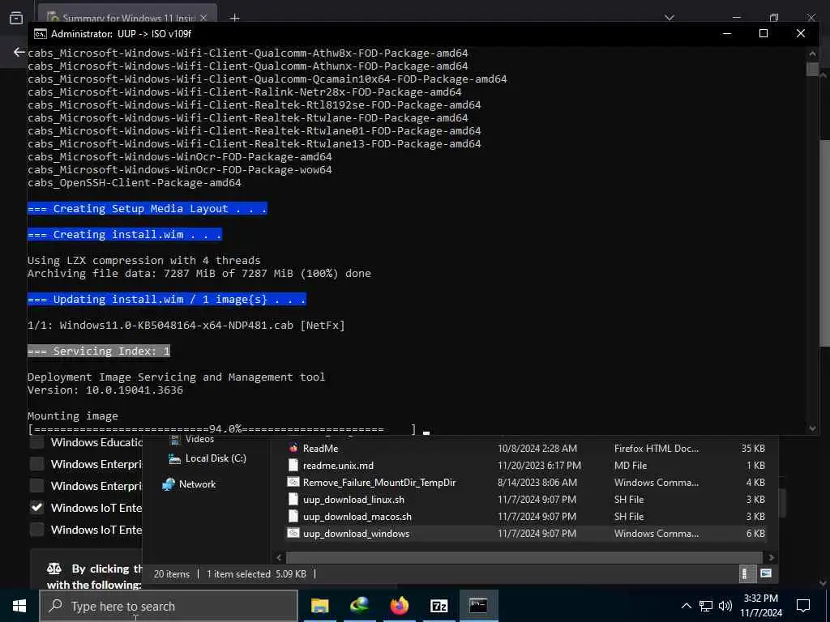Select Remove_Failure_MountDir_TempDir file
The height and width of the screenshot is (622, 830).
click(379, 483)
